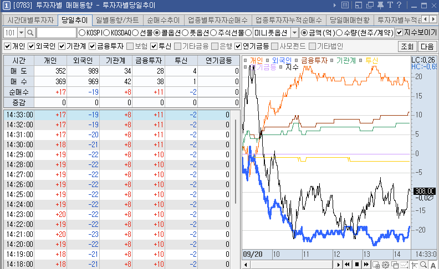Toggle the 지수보이기 checkbox
The height and width of the screenshot is (269, 439).
pyautogui.click(x=400, y=33)
